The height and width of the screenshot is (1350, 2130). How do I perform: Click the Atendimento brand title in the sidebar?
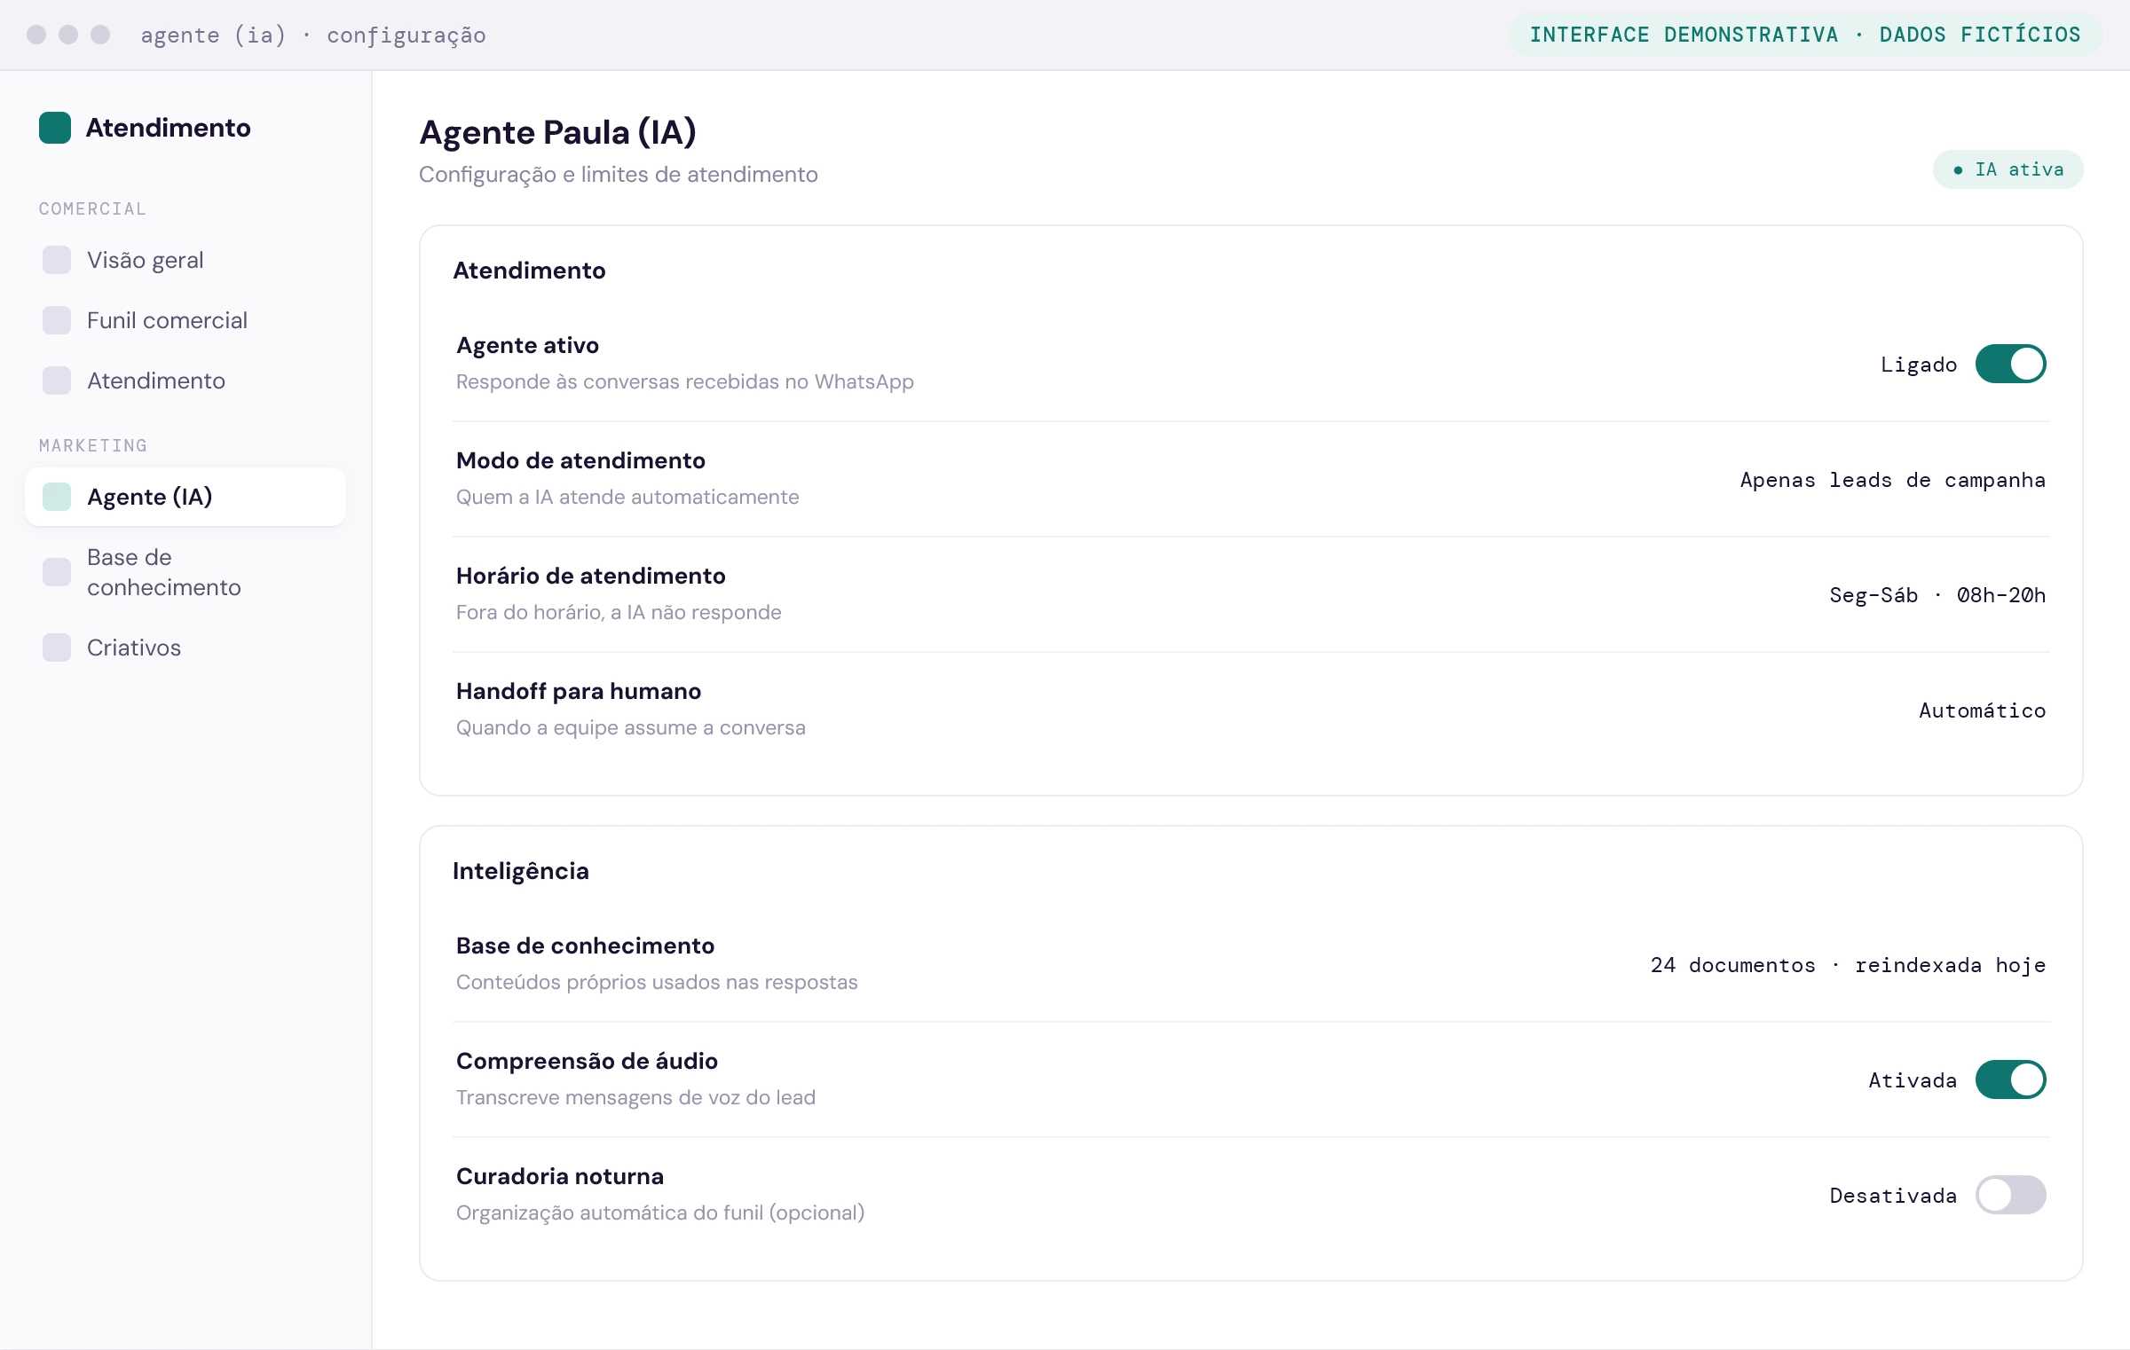169,128
